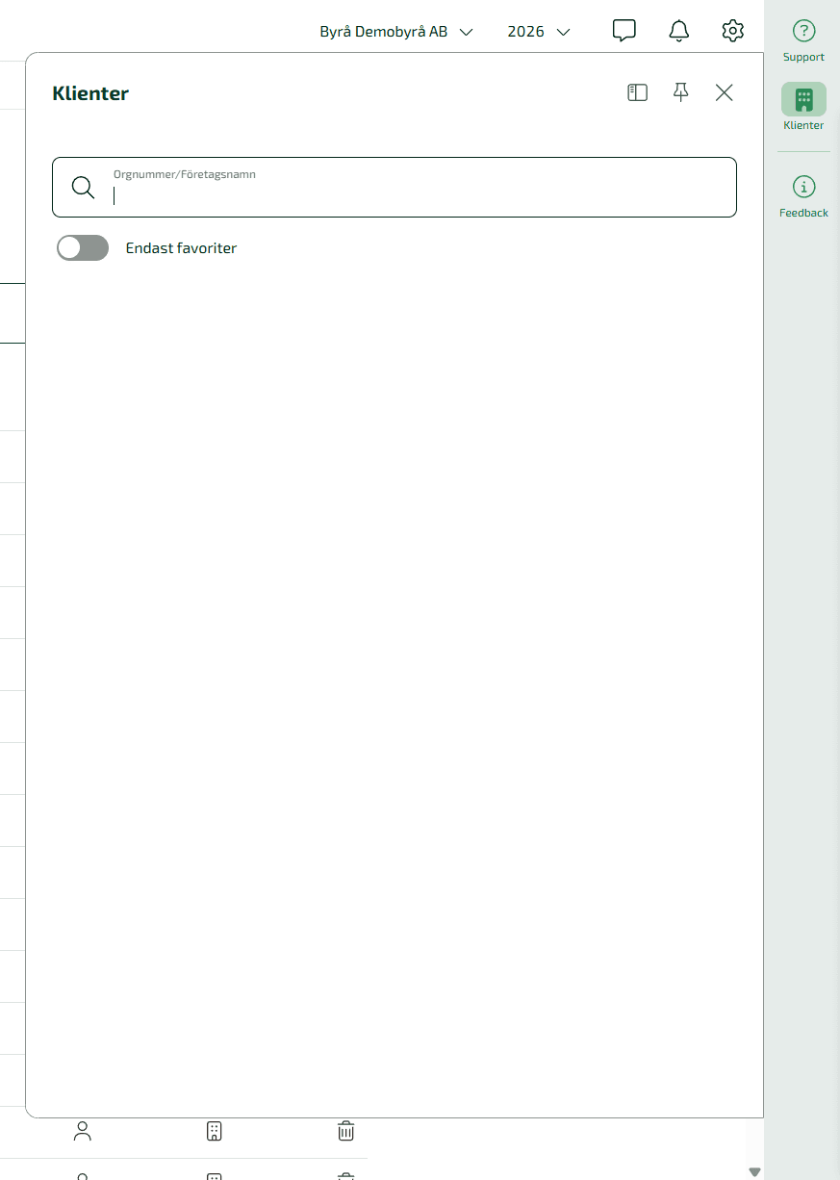Viewport: 840px width, 1180px height.
Task: Close the Klienter panel
Action: [724, 92]
